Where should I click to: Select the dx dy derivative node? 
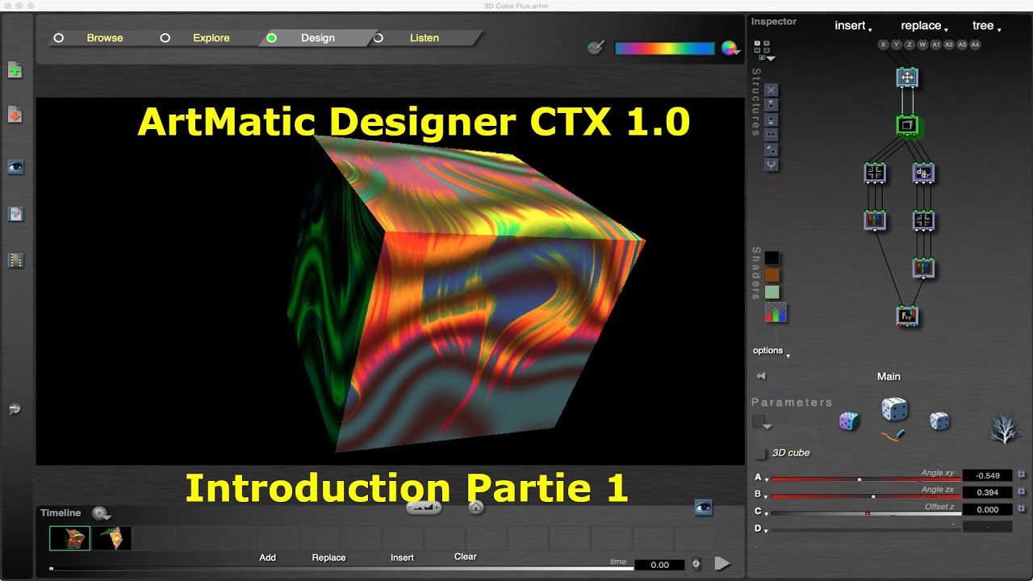click(x=923, y=172)
